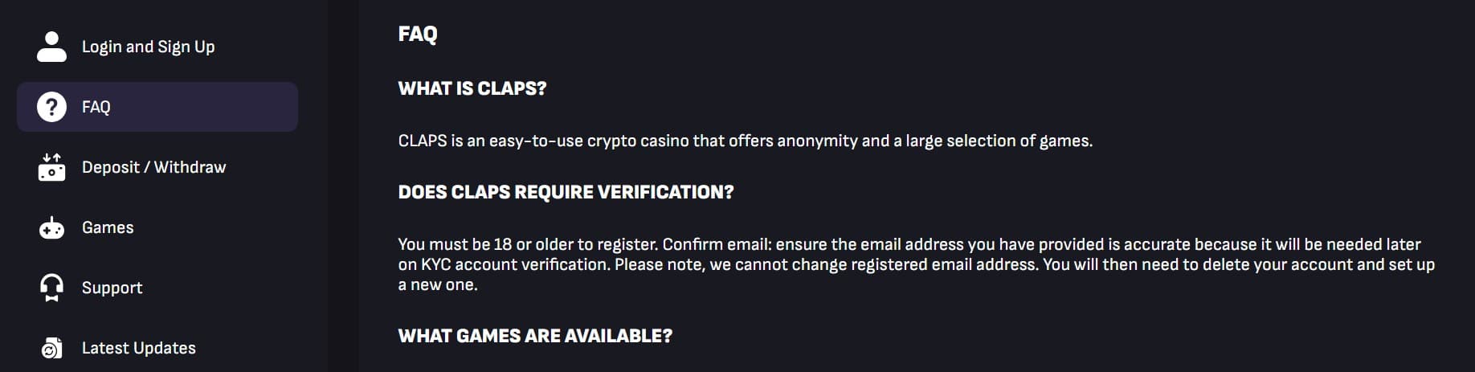Click "WHAT GAMES ARE AVAILABLE?" heading

coord(535,336)
